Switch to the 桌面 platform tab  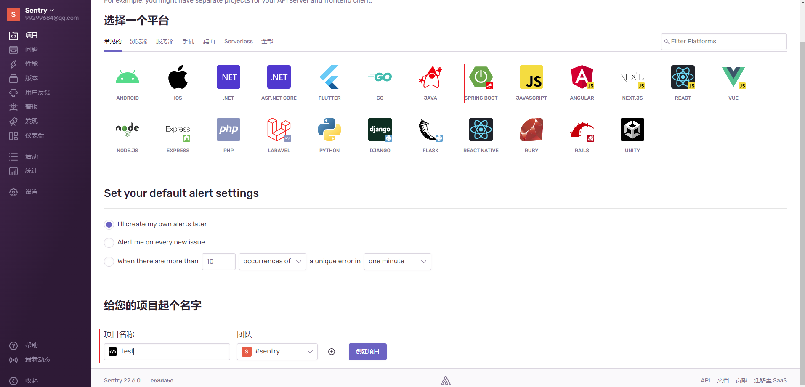pyautogui.click(x=209, y=41)
